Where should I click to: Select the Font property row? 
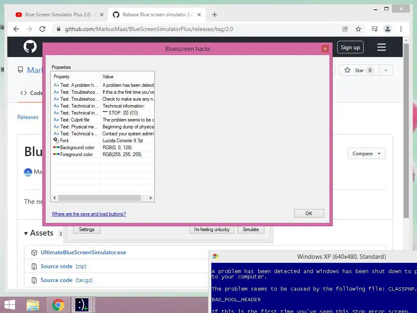tap(103, 141)
